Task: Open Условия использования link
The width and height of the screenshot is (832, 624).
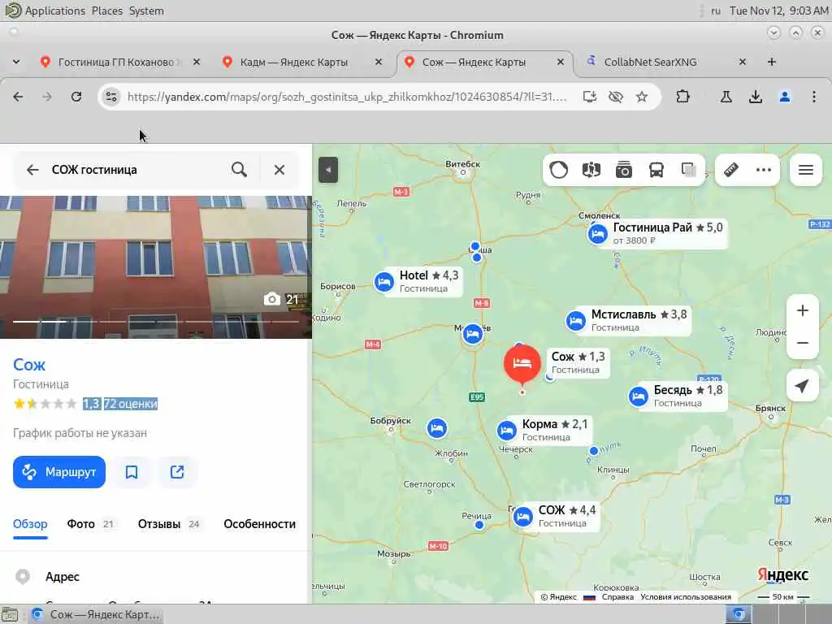Action: click(686, 597)
